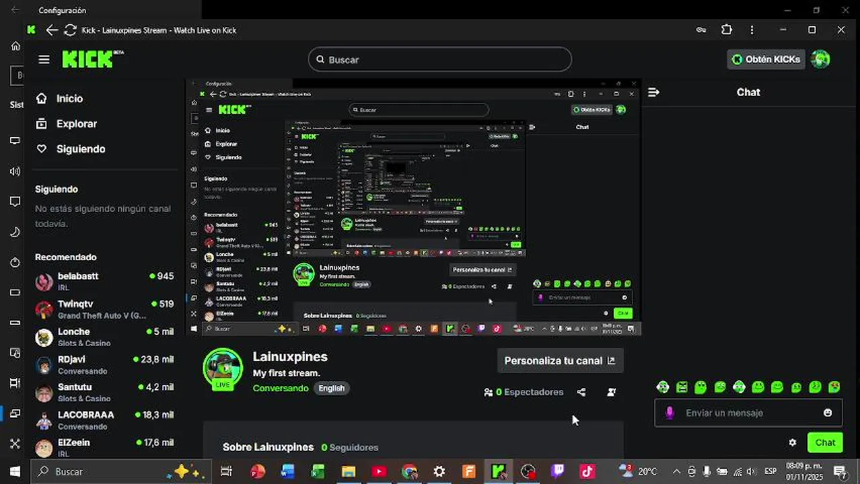
Task: Open the 20°C weather widget
Action: pos(638,471)
